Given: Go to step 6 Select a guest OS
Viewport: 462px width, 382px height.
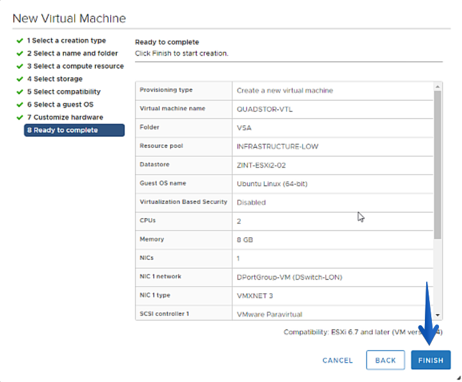Looking at the screenshot, I should coord(60,104).
